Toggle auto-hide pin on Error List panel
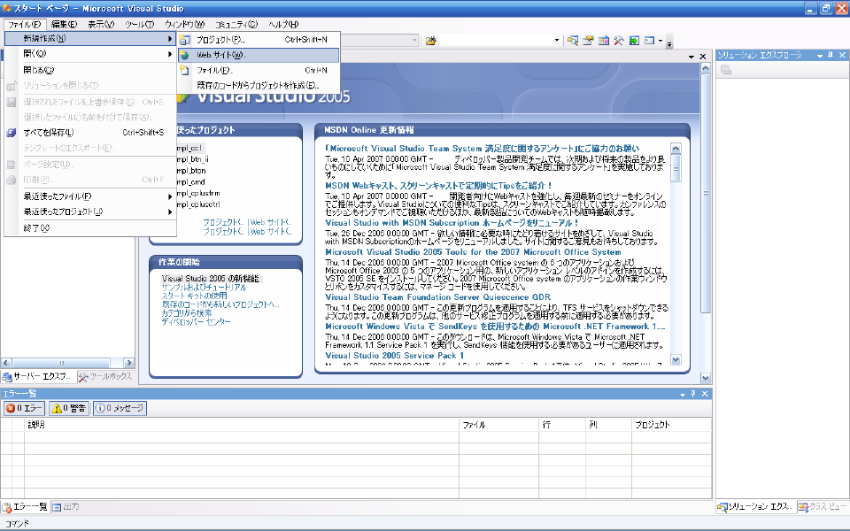850x531 pixels. pos(693,394)
